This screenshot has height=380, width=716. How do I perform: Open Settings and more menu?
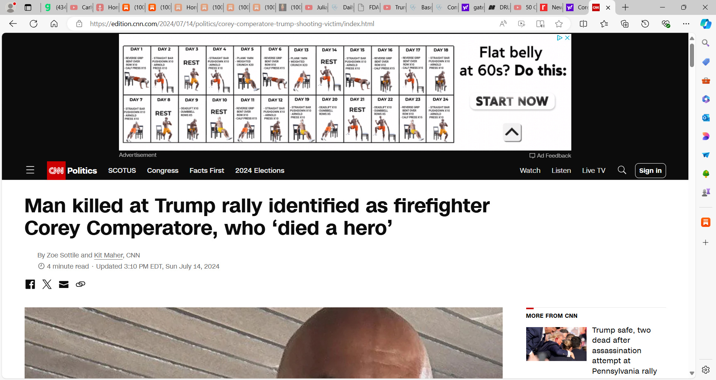click(x=686, y=24)
